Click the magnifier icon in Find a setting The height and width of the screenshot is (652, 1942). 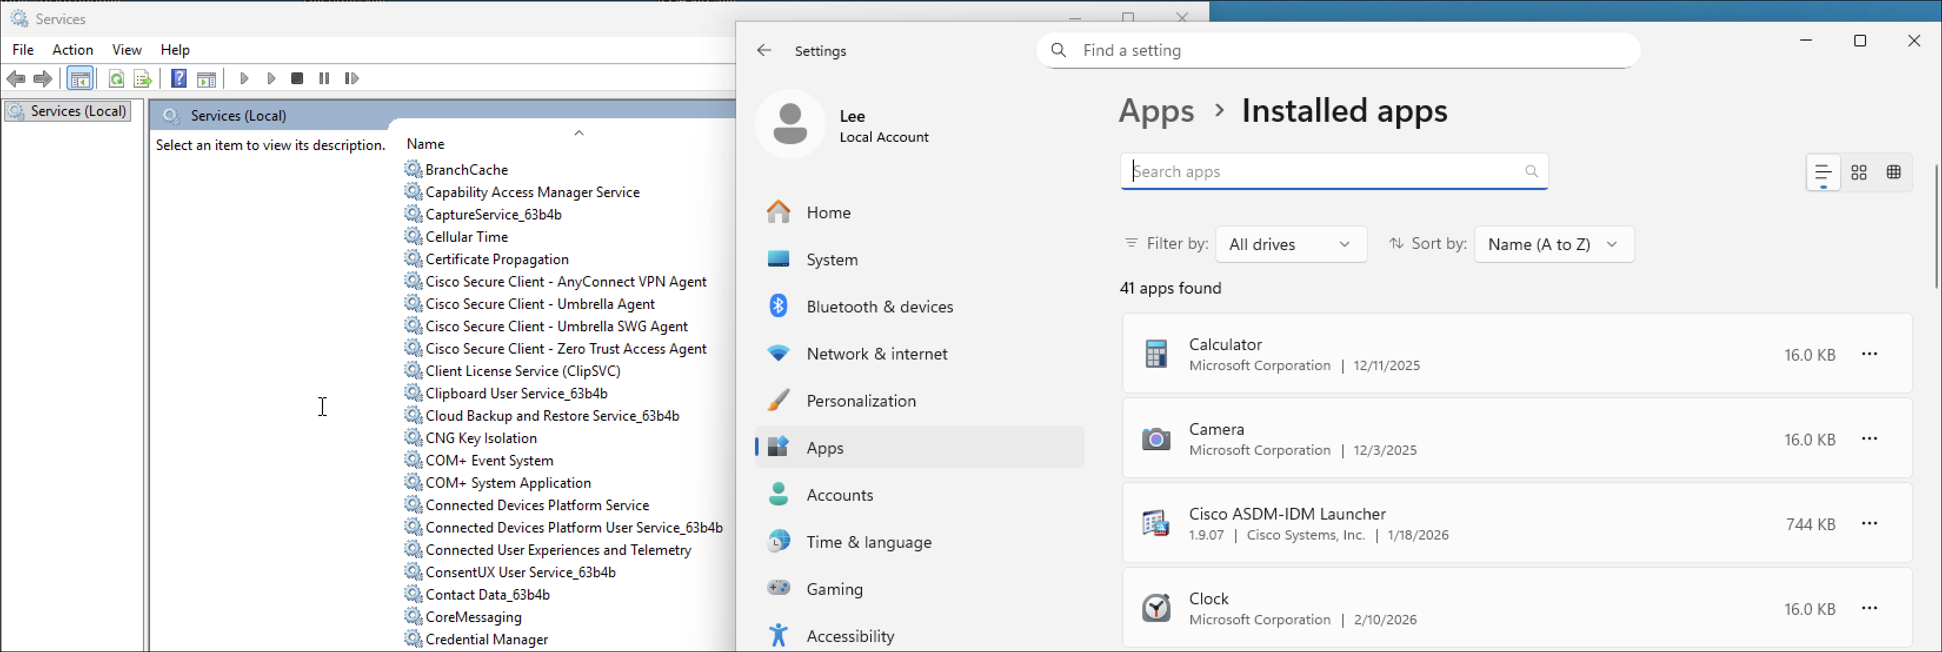point(1059,51)
